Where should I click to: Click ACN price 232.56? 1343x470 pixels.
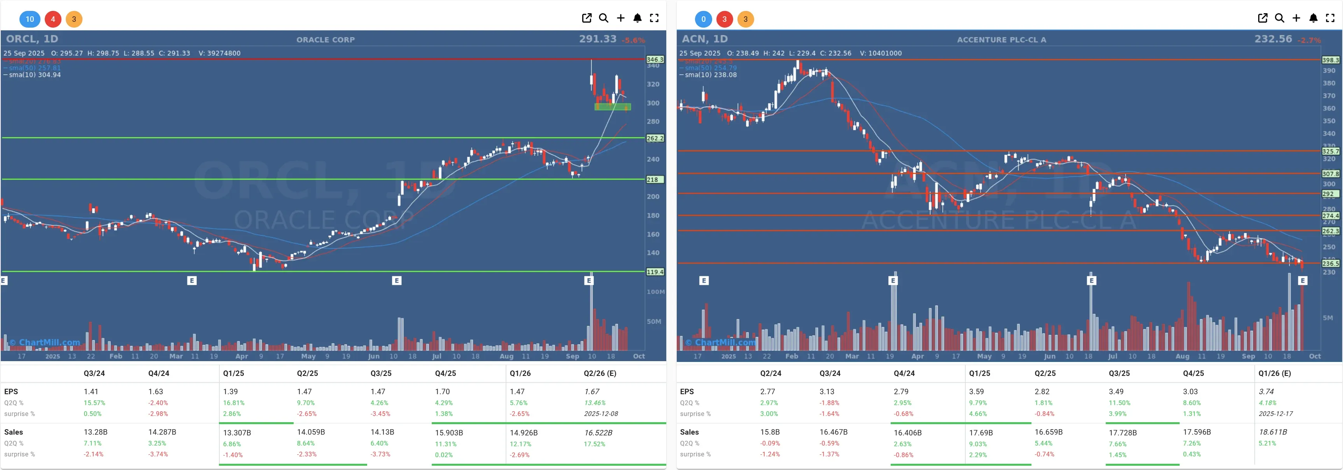(x=1273, y=38)
